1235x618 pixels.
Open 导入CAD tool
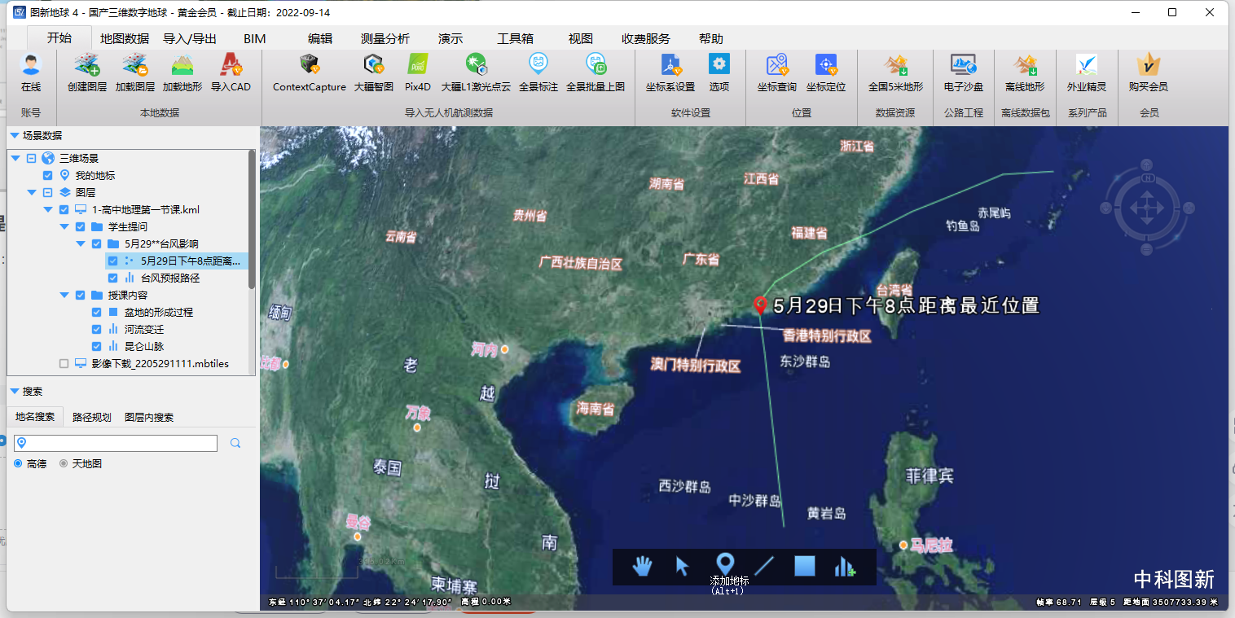[x=231, y=65]
